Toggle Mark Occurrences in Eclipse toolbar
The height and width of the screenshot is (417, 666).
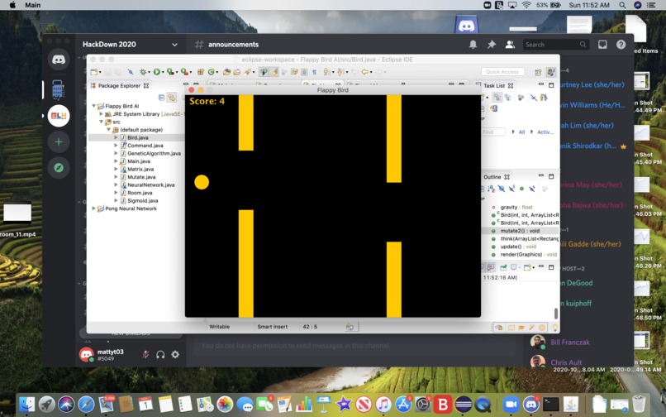pyautogui.click(x=274, y=72)
